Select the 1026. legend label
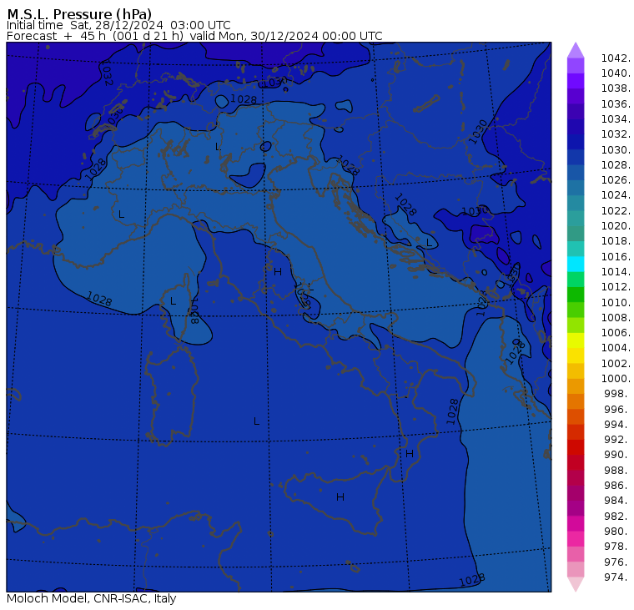This screenshot has width=634, height=610. (616, 179)
